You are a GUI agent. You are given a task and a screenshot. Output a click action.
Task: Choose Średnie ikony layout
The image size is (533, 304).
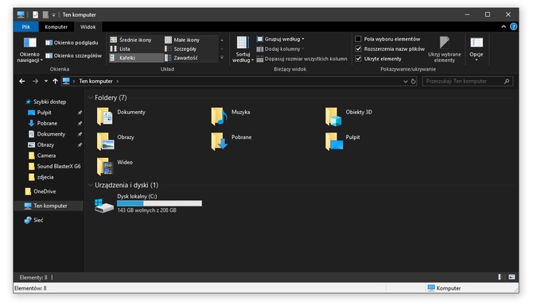point(131,40)
